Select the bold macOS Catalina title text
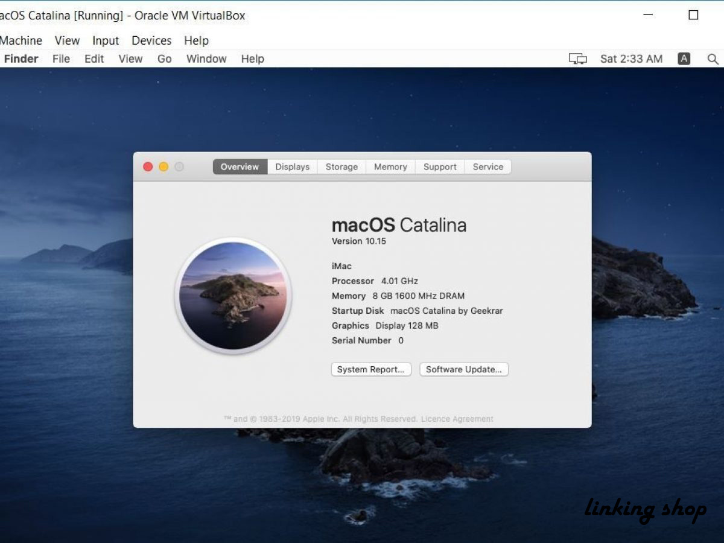Screen dimensions: 724x543 (x=399, y=224)
